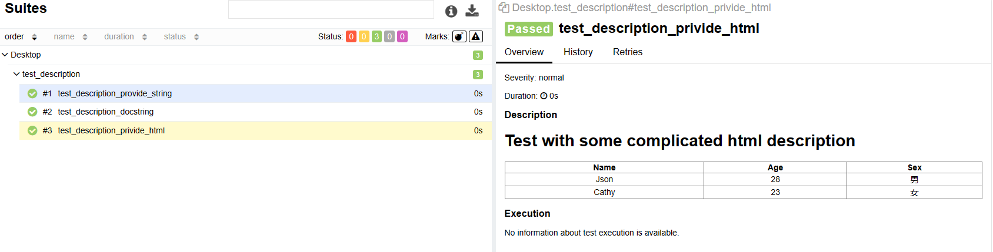The width and height of the screenshot is (993, 252).
Task: Open the Retries tab
Action: pos(627,52)
